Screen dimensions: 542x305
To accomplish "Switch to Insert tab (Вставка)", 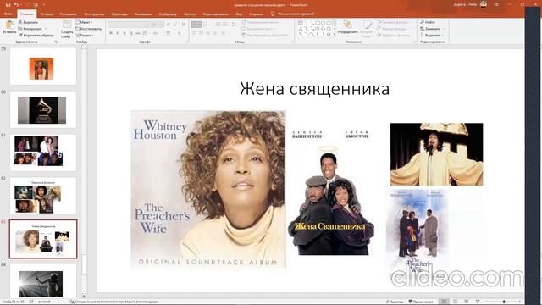I will point(47,14).
